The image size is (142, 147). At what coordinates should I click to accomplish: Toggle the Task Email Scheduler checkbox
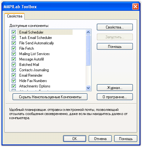click(x=14, y=37)
